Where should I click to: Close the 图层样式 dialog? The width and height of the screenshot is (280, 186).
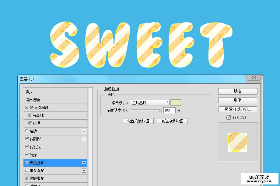(254, 78)
